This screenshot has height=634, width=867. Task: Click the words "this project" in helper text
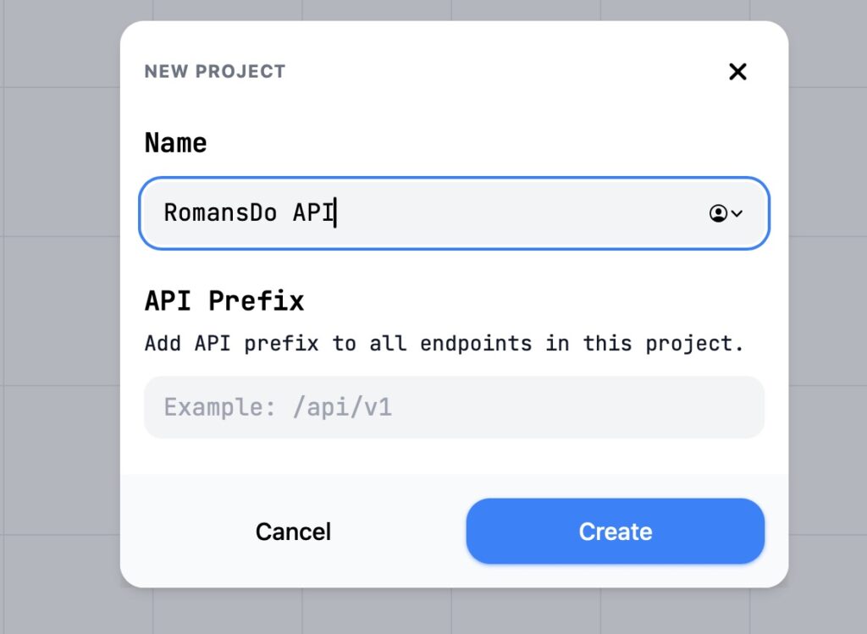click(662, 344)
